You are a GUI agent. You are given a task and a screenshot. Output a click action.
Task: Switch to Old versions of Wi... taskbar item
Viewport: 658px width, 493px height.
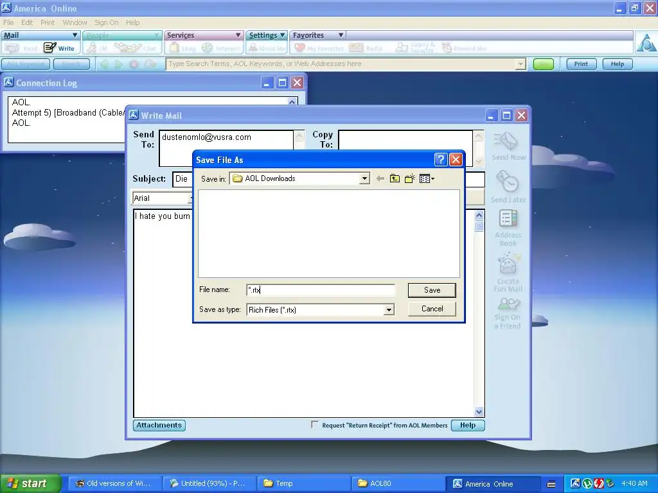[114, 483]
